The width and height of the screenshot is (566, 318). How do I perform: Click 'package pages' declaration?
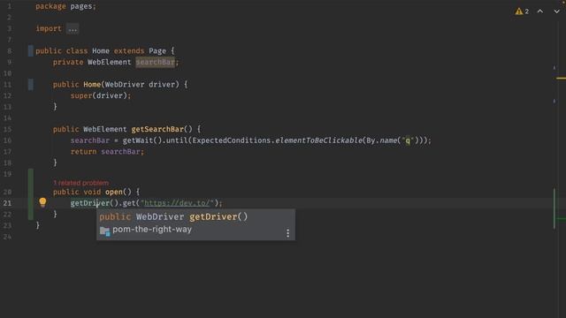point(65,6)
